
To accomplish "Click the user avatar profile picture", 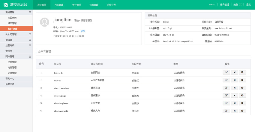I will point(45,22).
